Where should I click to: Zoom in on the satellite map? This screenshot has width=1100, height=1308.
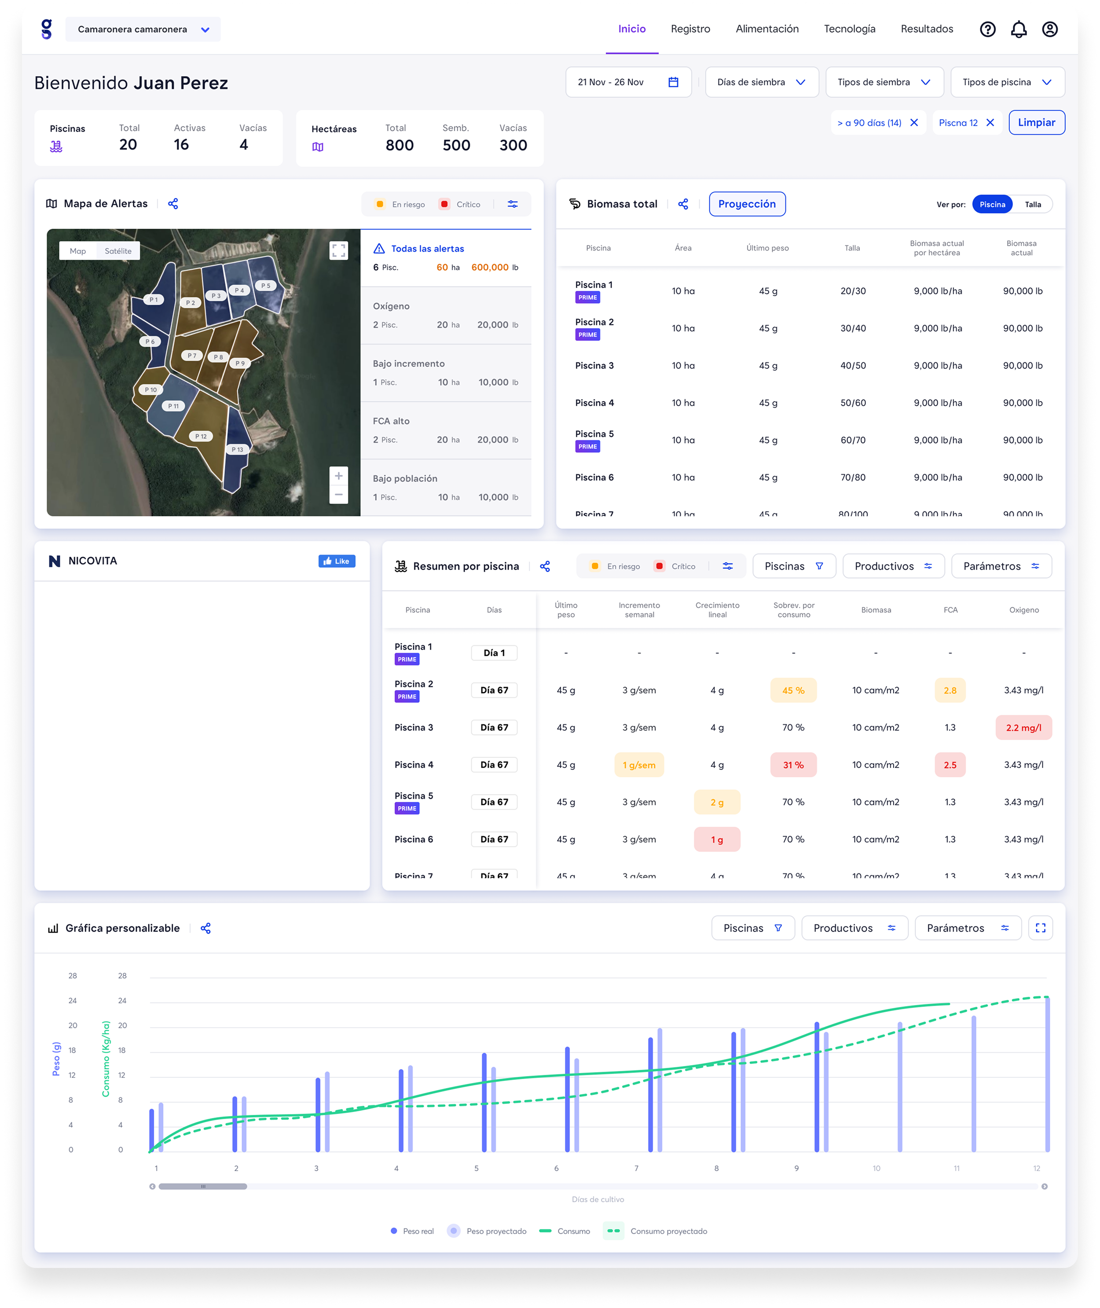click(339, 476)
